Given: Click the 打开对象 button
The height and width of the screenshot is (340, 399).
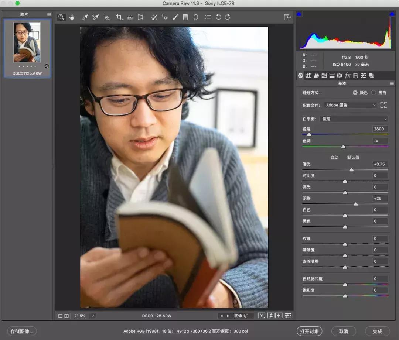Looking at the screenshot, I should click(309, 331).
